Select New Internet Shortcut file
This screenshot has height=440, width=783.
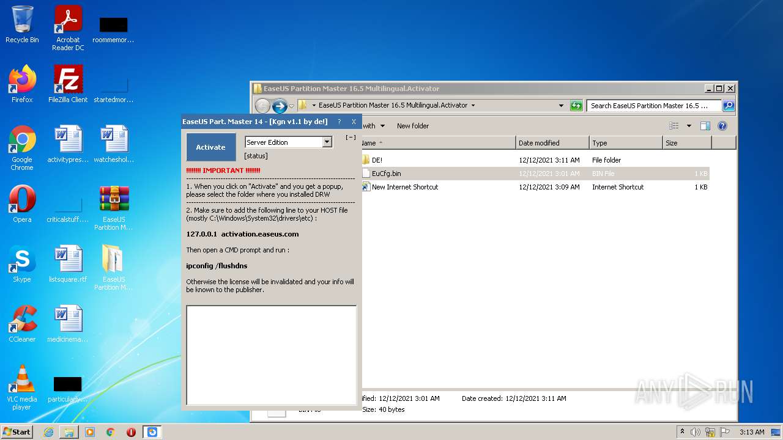pos(535,187)
